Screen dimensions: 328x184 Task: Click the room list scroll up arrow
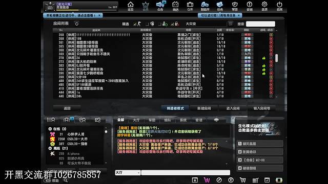click(x=277, y=31)
